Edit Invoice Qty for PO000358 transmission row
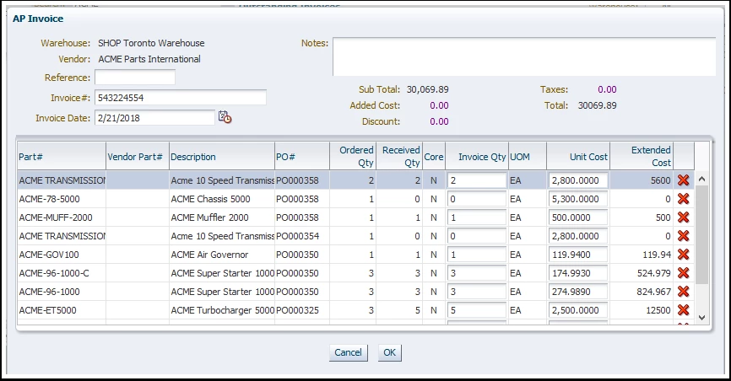 (x=476, y=180)
